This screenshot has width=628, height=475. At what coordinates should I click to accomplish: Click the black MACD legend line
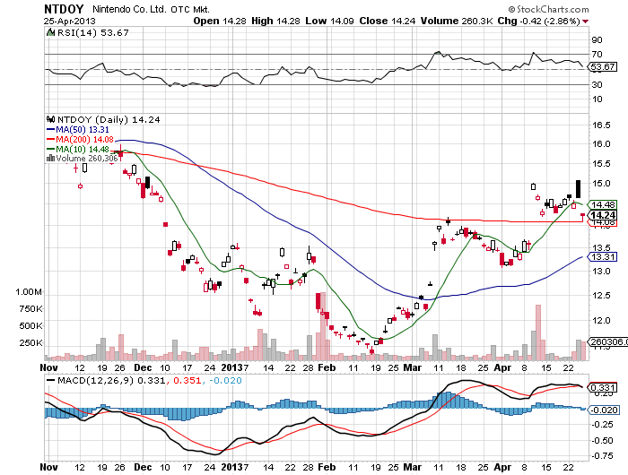pyautogui.click(x=50, y=380)
